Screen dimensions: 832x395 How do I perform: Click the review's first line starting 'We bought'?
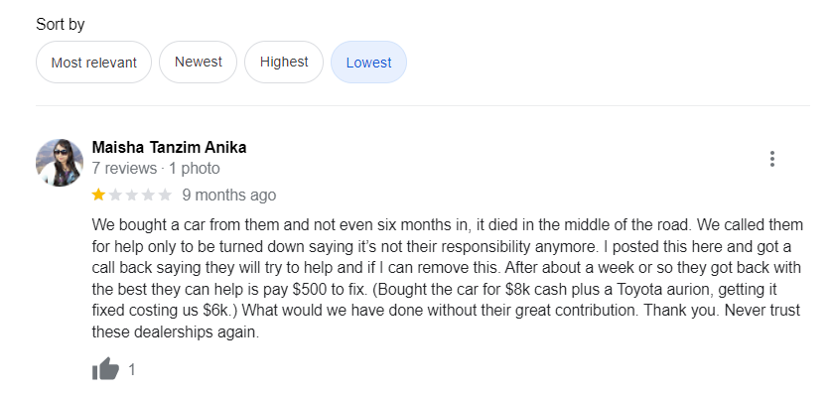coord(448,225)
